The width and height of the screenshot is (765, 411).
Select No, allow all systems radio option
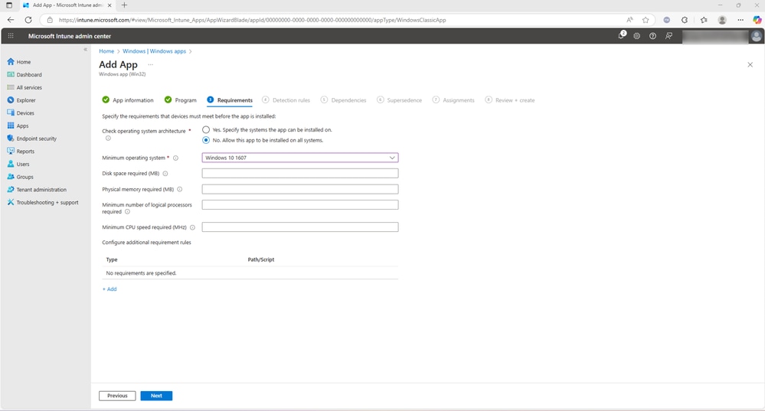coord(206,140)
